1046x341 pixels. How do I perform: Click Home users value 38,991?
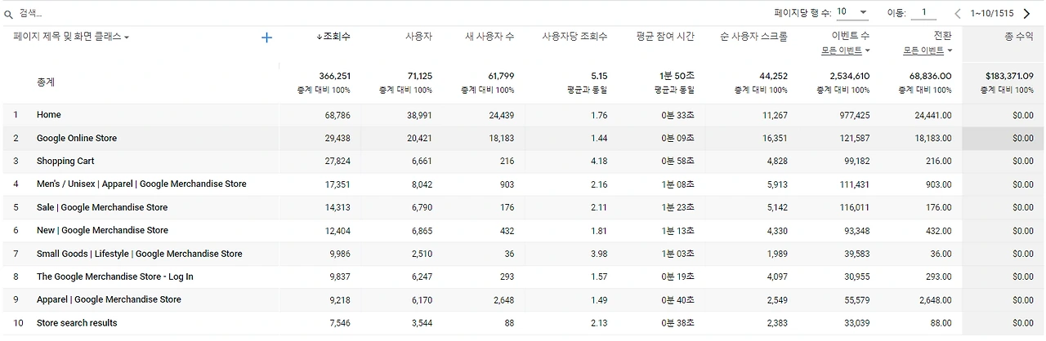pos(419,116)
